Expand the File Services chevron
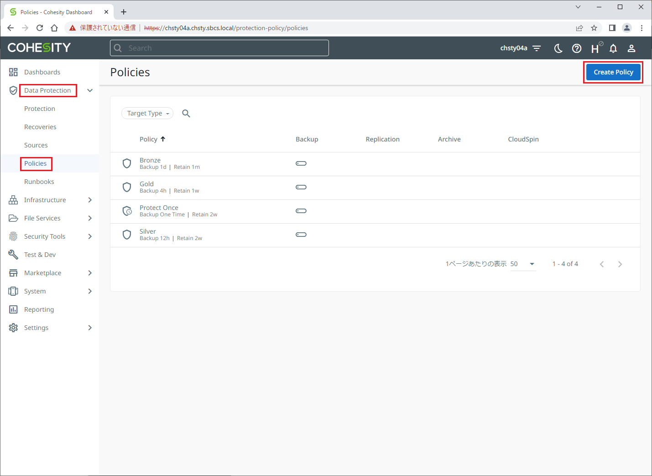 pyautogui.click(x=90, y=218)
